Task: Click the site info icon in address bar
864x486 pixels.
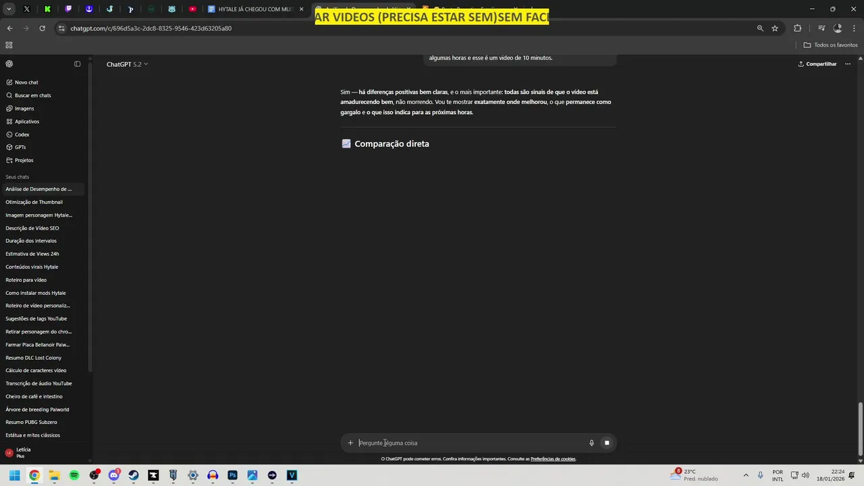Action: tap(61, 28)
